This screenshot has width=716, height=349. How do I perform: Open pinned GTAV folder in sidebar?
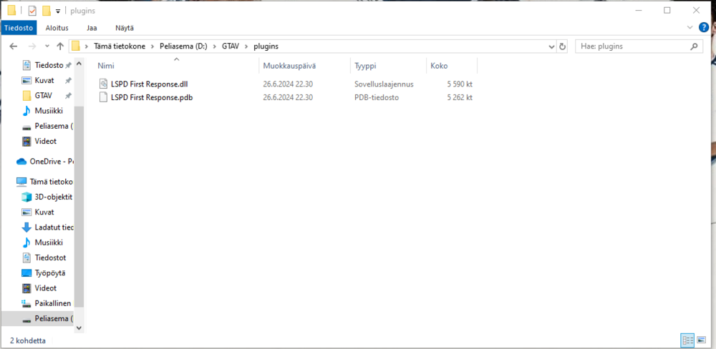(x=44, y=96)
